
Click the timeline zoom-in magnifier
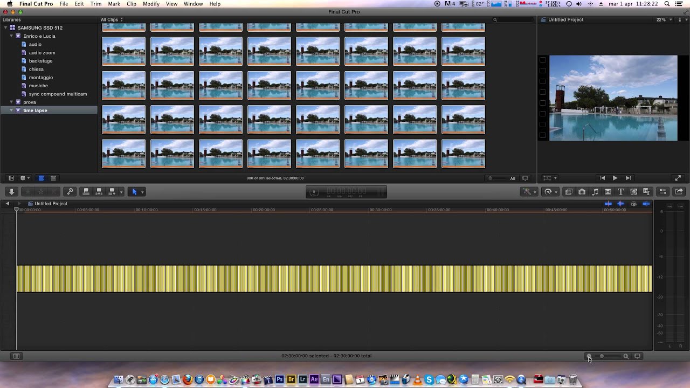(626, 356)
